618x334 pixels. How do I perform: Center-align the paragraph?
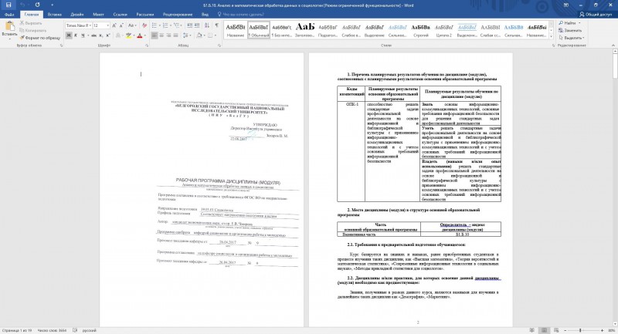point(161,35)
